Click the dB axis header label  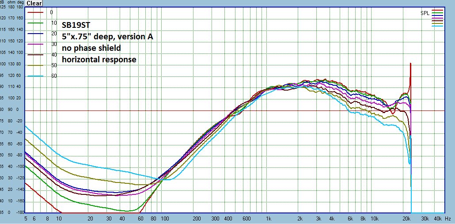coord(2,2)
